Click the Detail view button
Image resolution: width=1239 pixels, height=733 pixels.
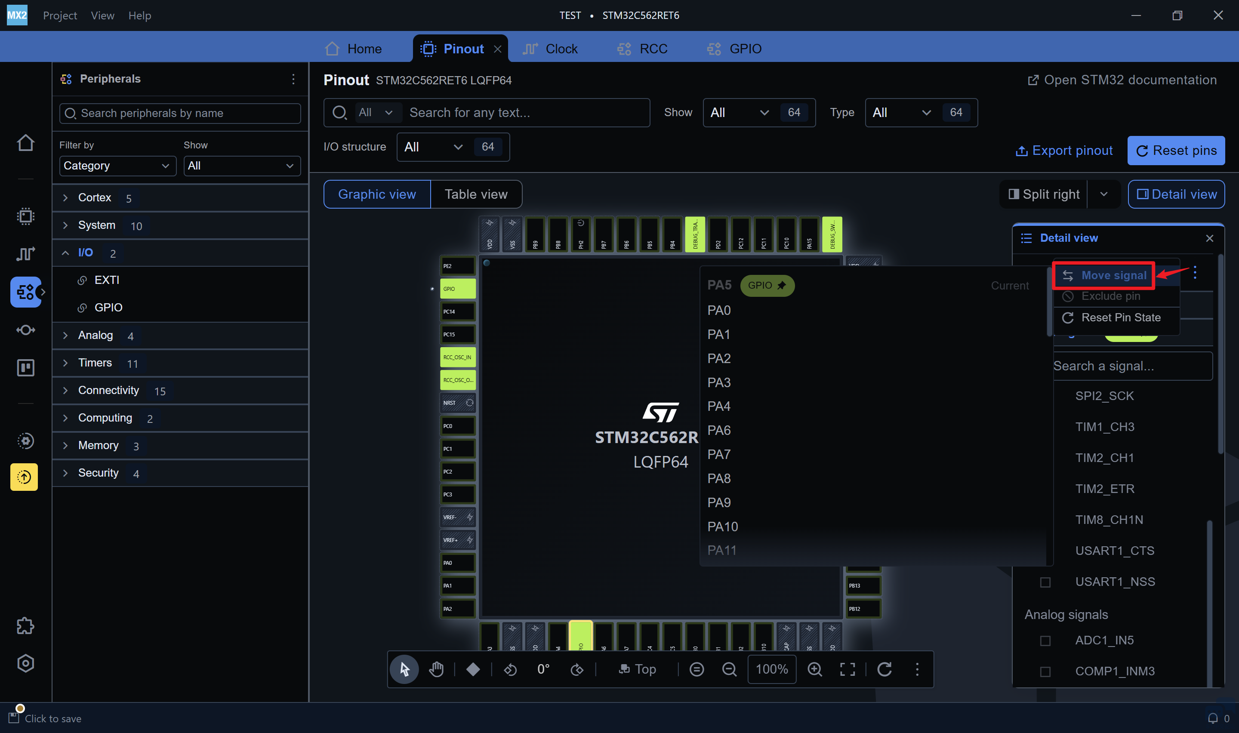pos(1176,194)
